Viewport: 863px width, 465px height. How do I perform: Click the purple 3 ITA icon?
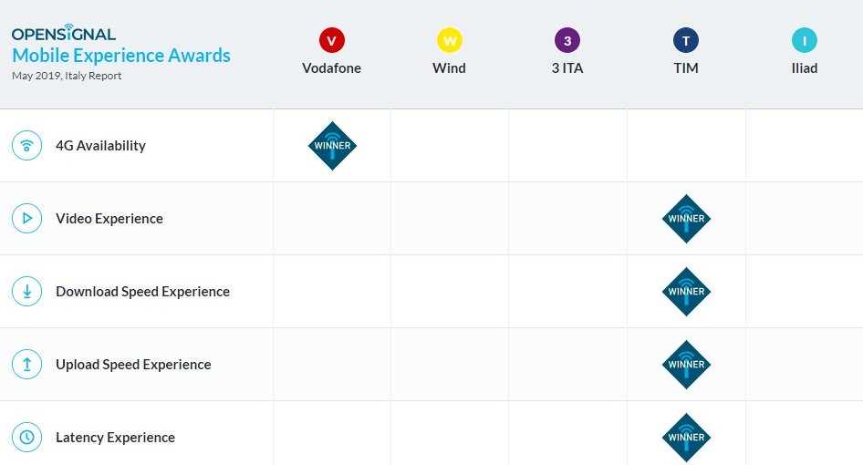(567, 40)
